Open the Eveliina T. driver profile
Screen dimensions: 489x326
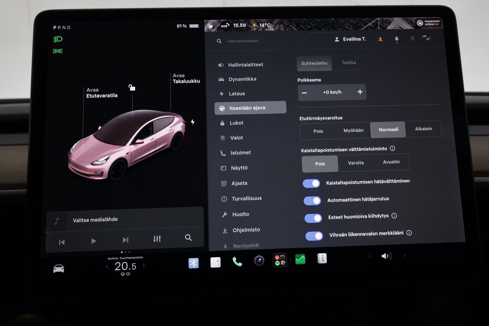pyautogui.click(x=350, y=39)
